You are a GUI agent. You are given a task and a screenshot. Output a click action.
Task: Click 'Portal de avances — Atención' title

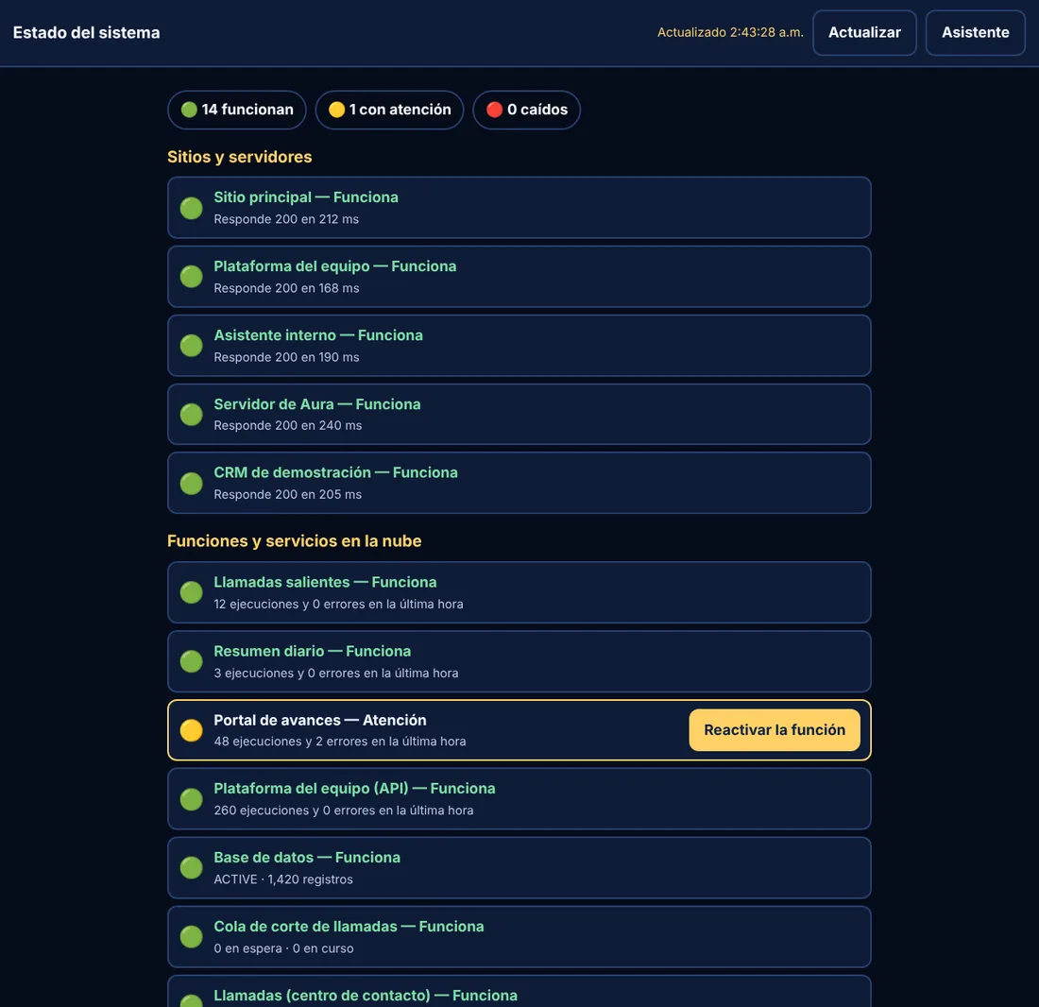[x=320, y=720]
